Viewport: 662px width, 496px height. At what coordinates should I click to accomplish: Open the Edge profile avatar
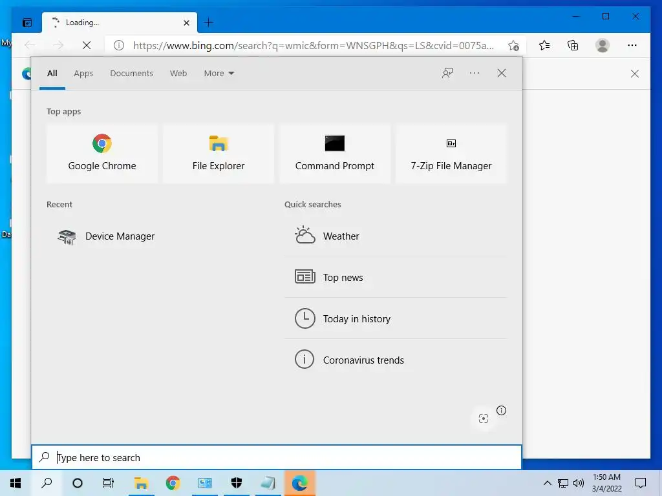603,45
